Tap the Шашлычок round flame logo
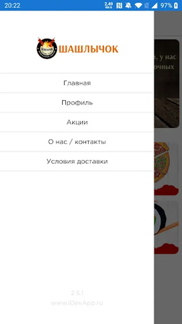182x324 pixels. pos(46,48)
